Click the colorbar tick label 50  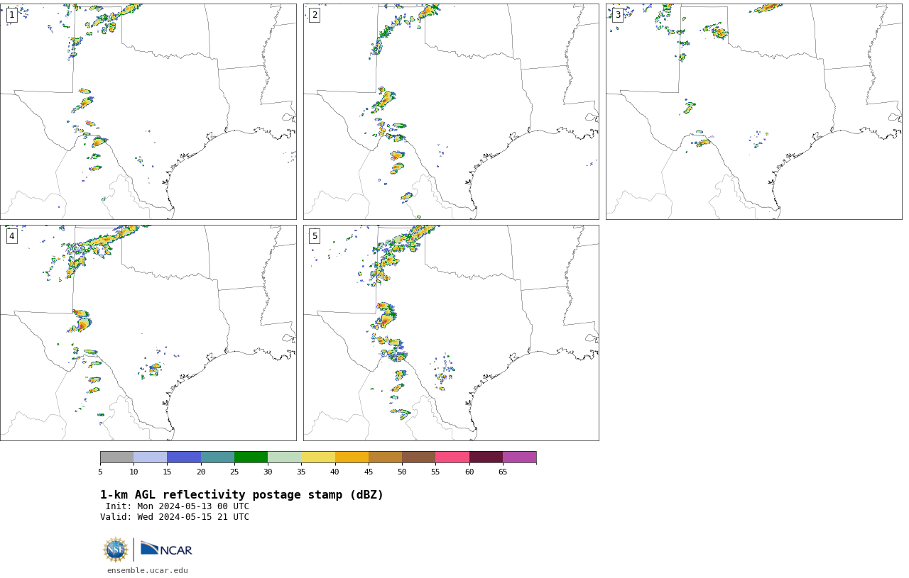(402, 472)
